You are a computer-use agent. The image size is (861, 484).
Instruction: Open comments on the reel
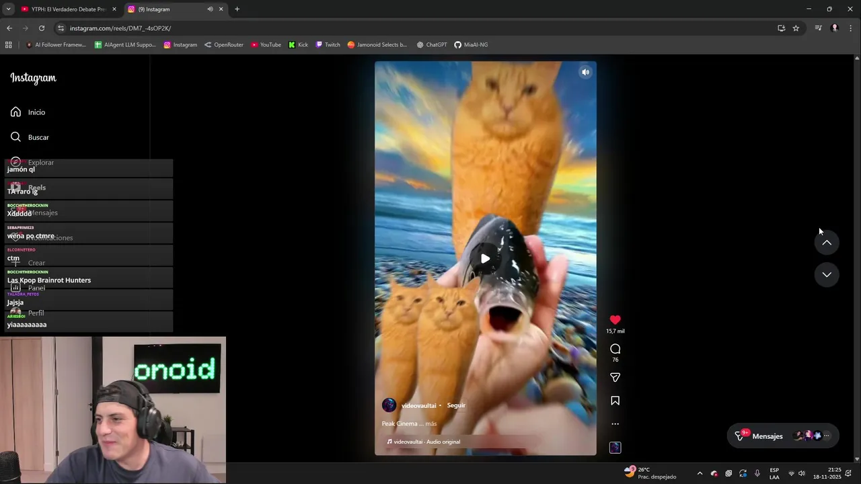point(615,349)
